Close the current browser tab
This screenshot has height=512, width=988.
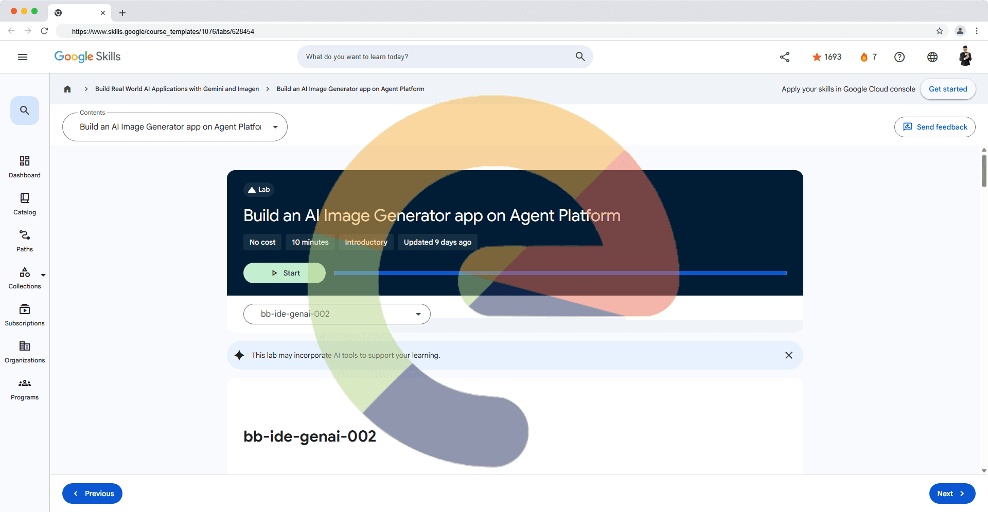[103, 13]
